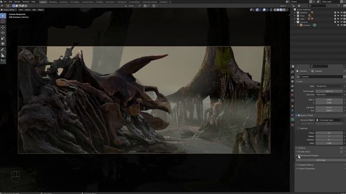Select the Select Box tool
The image size is (346, 194).
point(3,16)
